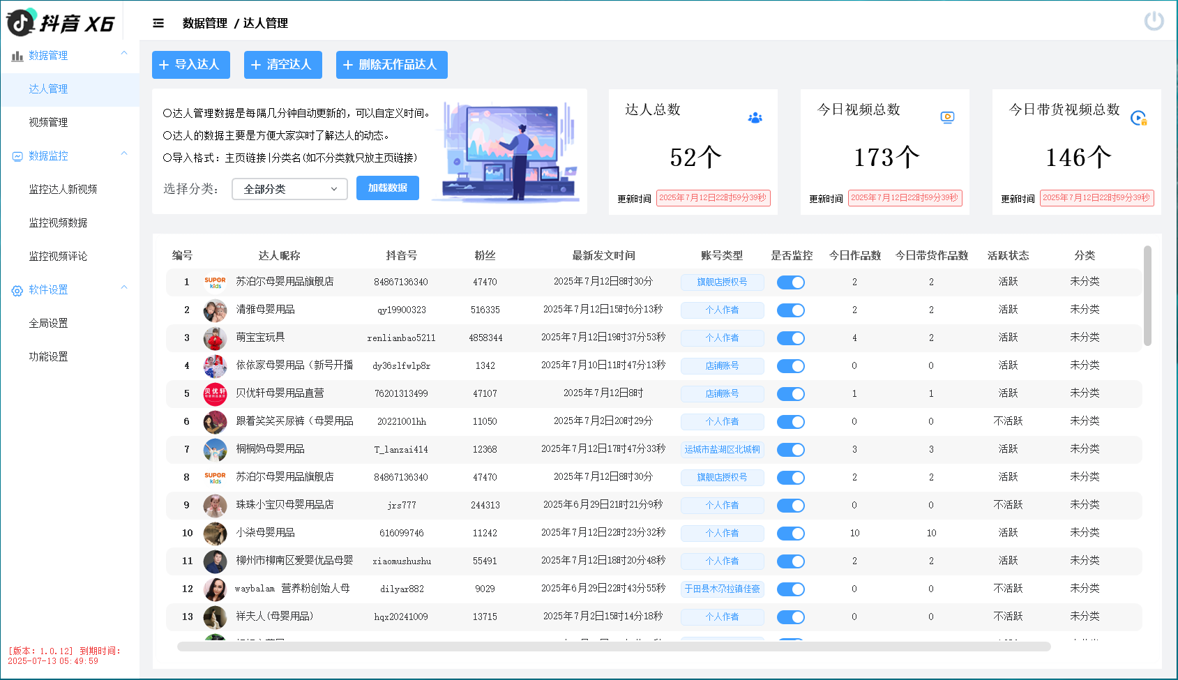1178x680 pixels.
Task: Click the 软件设置 gear icon
Action: [x=17, y=290]
